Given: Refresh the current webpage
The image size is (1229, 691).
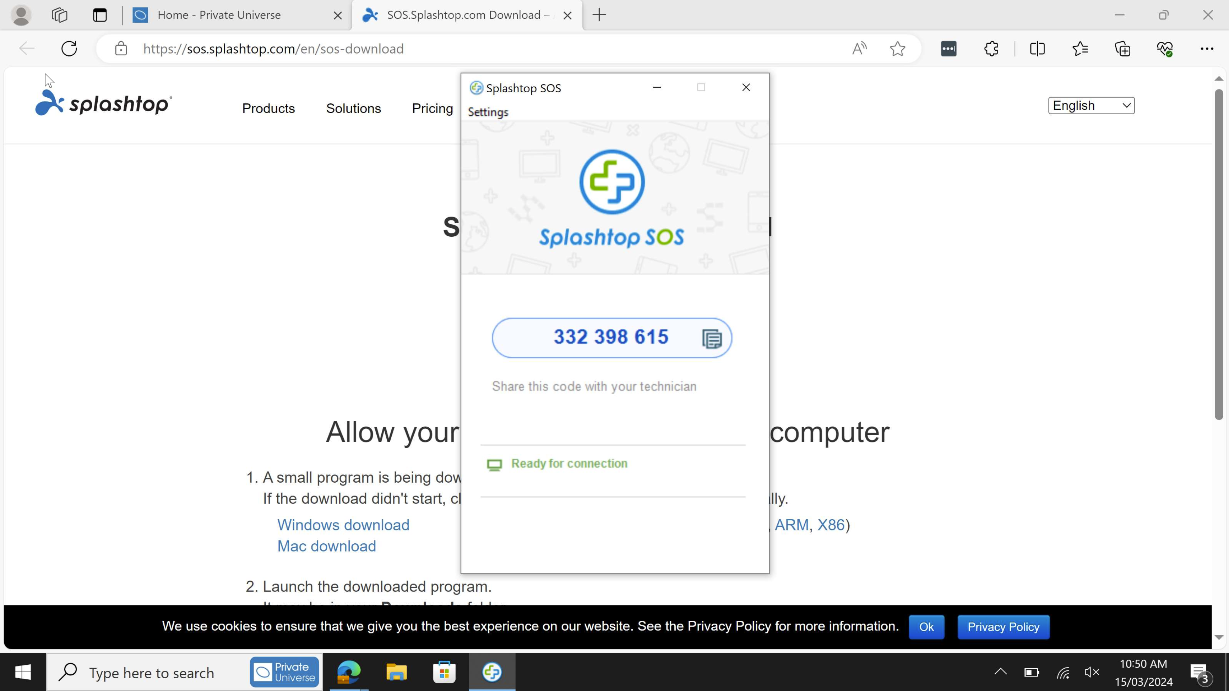Looking at the screenshot, I should click(69, 48).
